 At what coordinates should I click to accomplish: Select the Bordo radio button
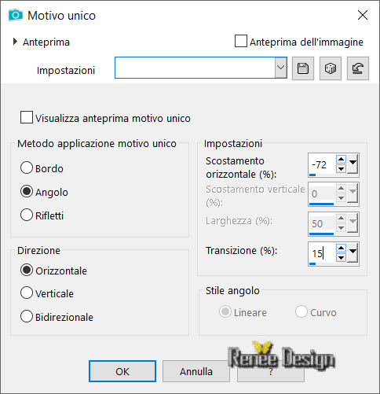tap(27, 168)
